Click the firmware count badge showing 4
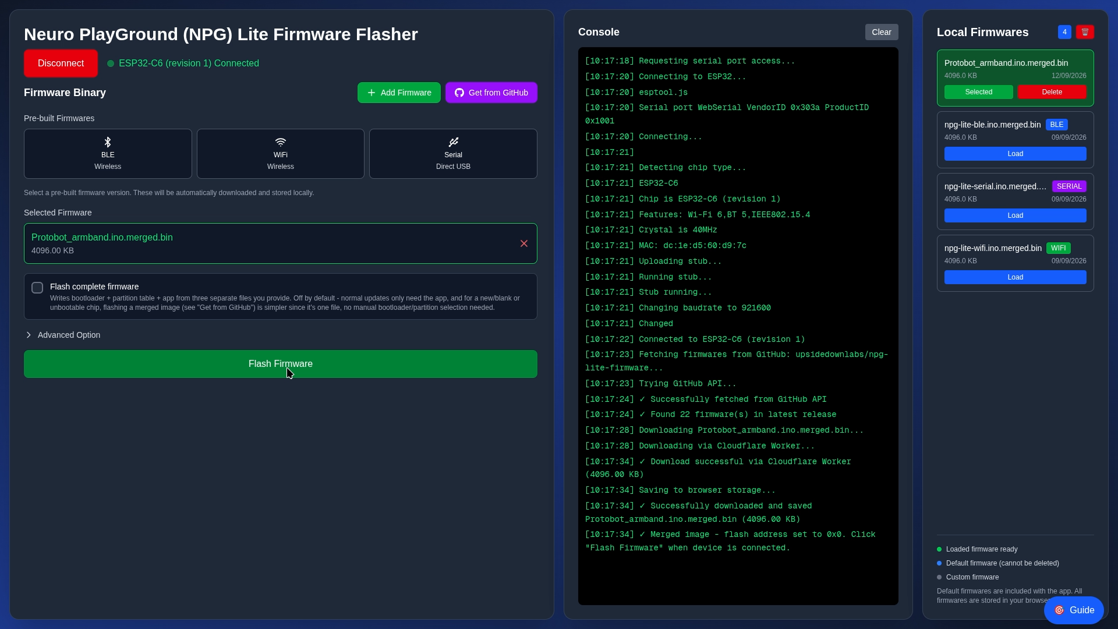 (x=1064, y=32)
